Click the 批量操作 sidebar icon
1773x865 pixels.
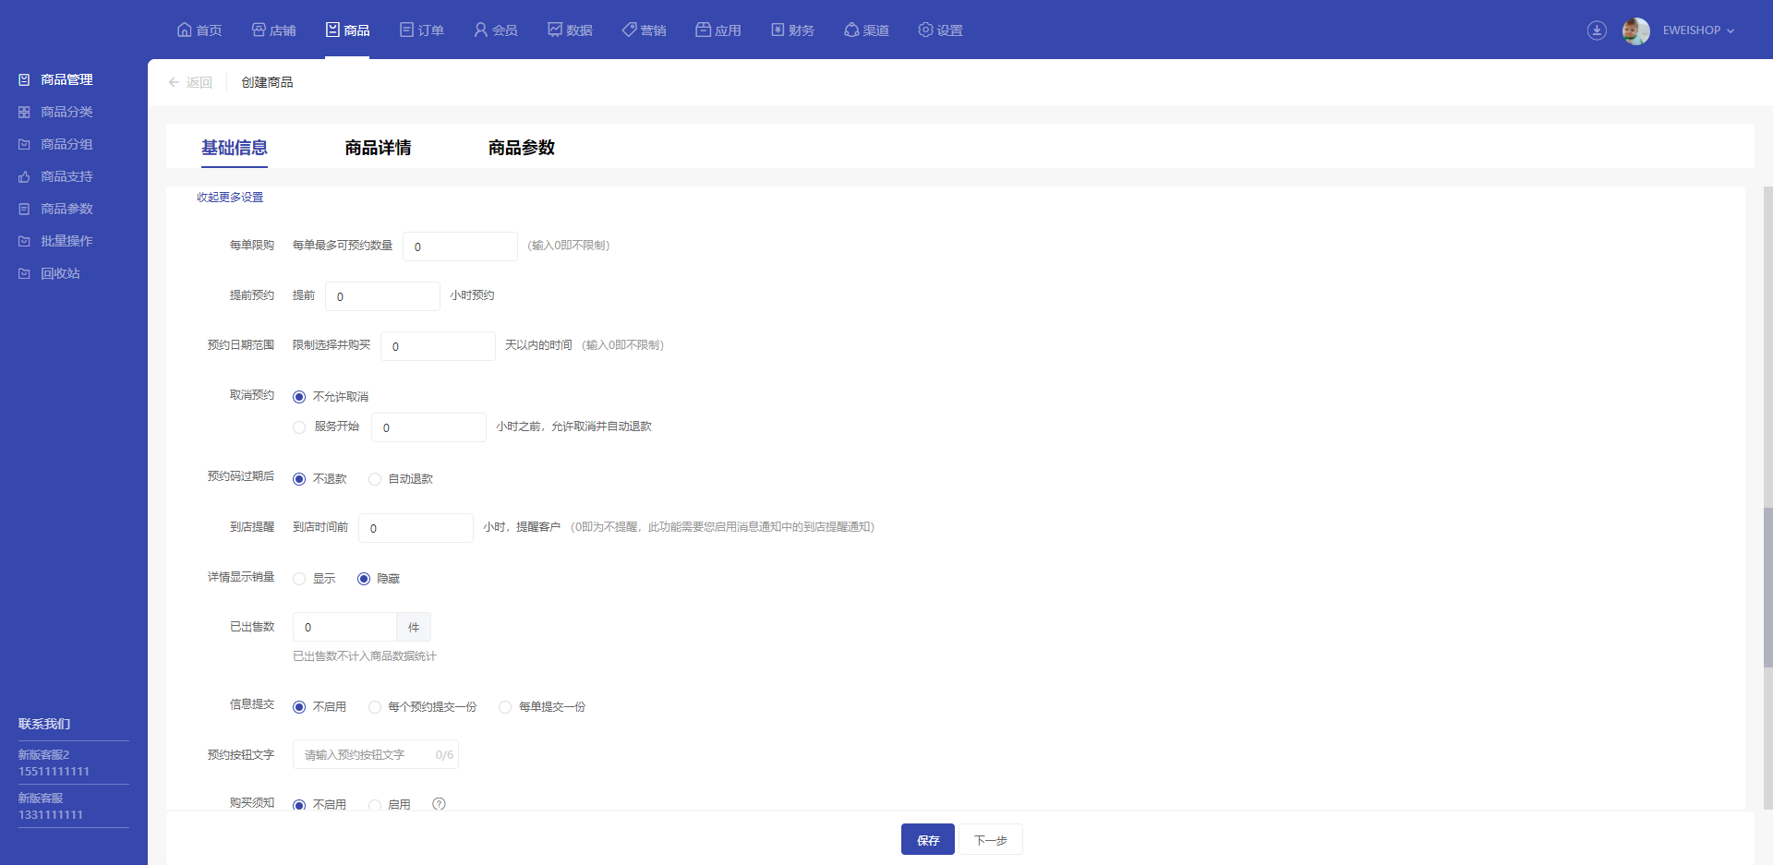click(x=24, y=241)
